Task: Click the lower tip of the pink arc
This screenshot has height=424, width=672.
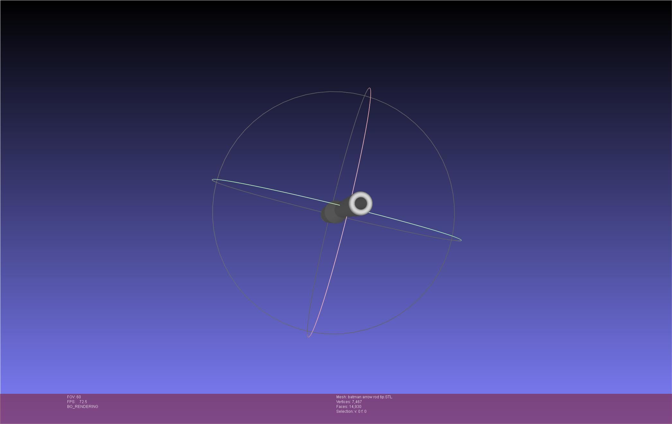Action: pyautogui.click(x=308, y=336)
